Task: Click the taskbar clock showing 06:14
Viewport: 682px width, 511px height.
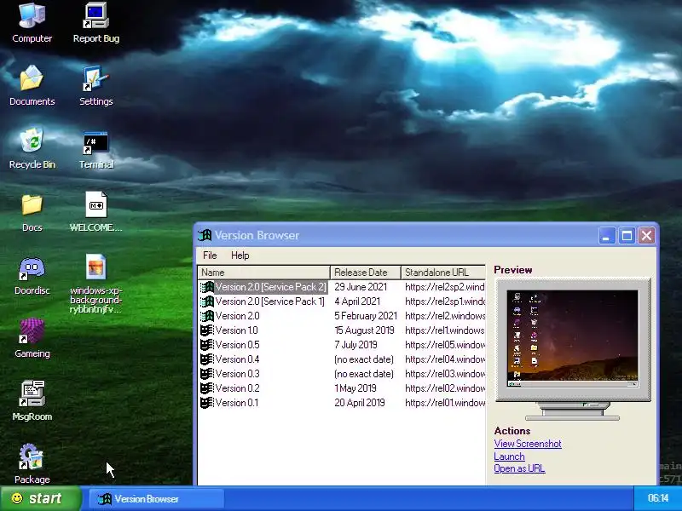Action: click(658, 498)
